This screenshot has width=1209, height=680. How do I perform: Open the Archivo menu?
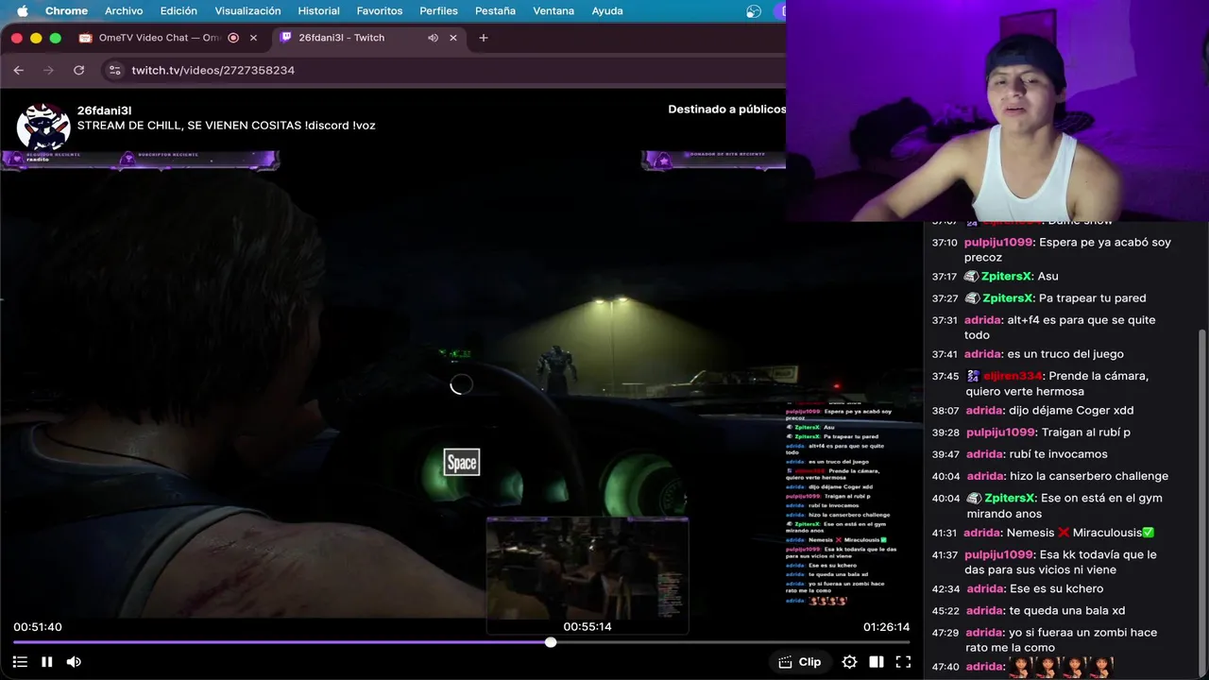click(x=124, y=10)
